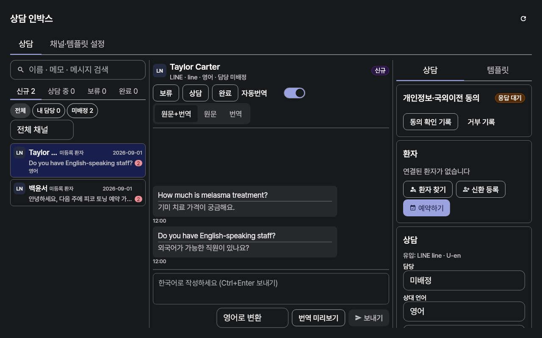Screen dimensions: 542x338
Task: Click the 번역 미리보기 button
Action: 318,318
